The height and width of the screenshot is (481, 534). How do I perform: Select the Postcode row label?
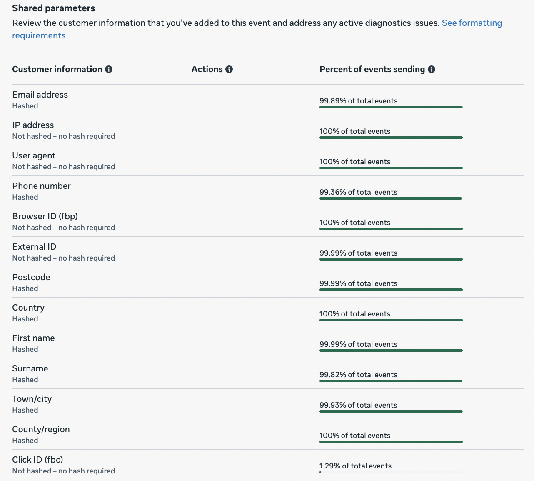[31, 277]
